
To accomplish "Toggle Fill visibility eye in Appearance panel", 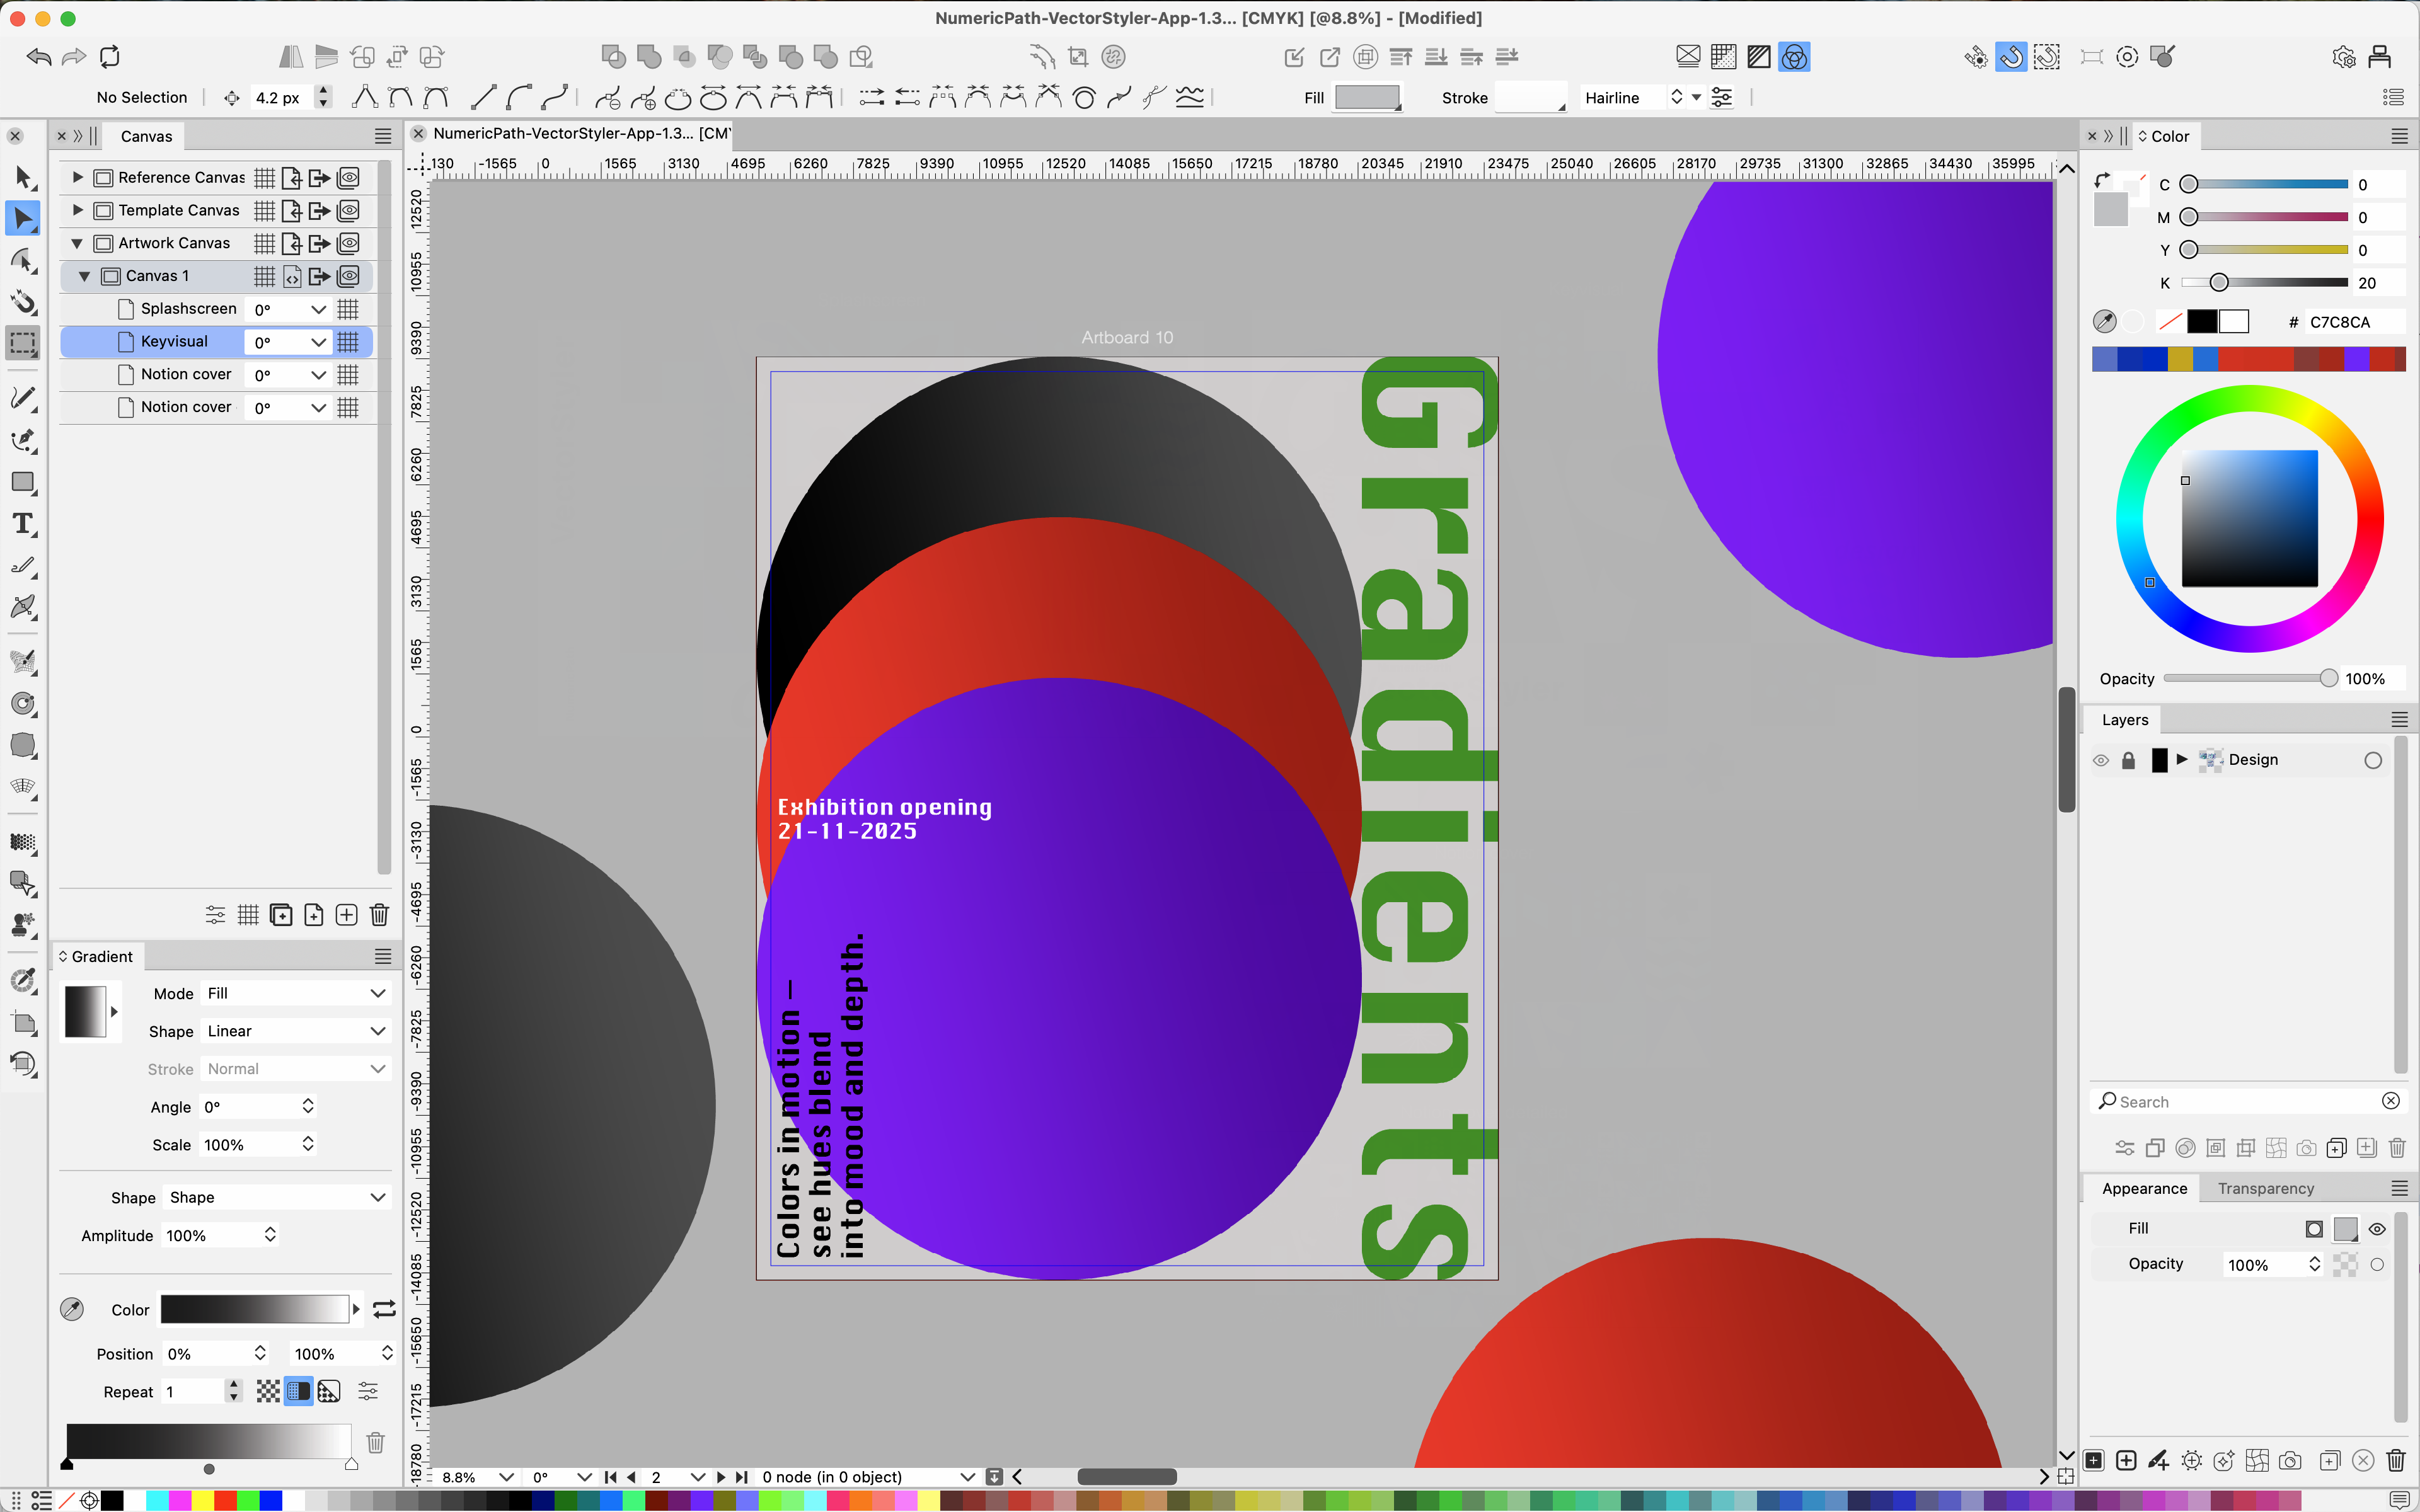I will 2378,1229.
